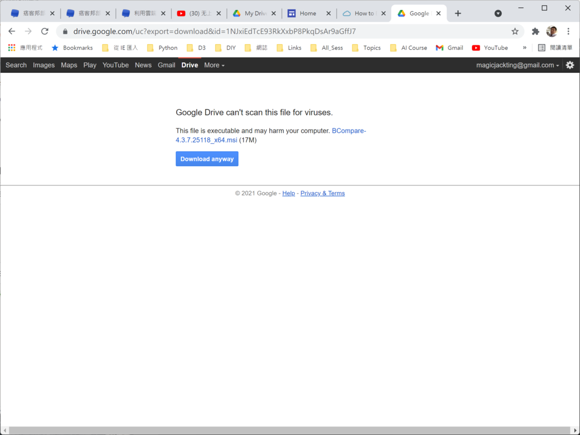The width and height of the screenshot is (580, 435).
Task: Click the scroll right arrow at bottom
Action: pos(575,430)
